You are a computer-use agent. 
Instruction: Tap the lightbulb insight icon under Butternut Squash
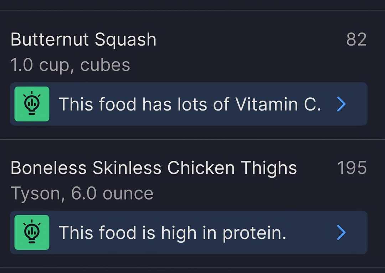coord(32,104)
